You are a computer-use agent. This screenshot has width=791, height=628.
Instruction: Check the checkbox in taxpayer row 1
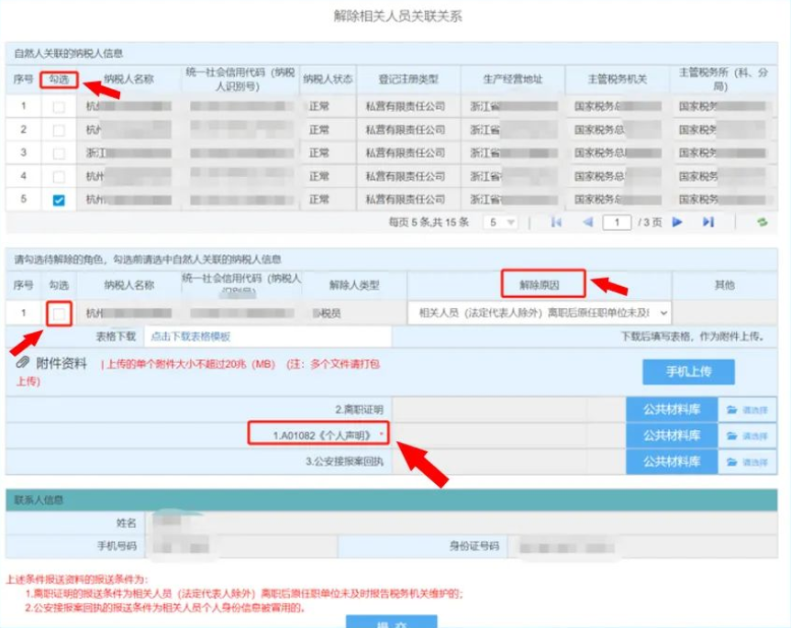click(59, 107)
